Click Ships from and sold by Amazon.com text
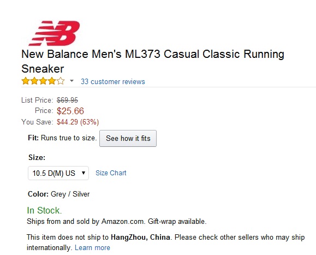 86,221
